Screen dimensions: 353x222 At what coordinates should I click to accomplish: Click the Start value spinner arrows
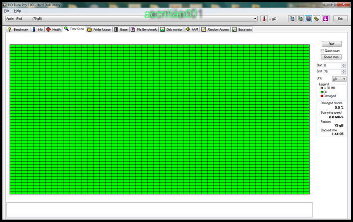[344, 65]
